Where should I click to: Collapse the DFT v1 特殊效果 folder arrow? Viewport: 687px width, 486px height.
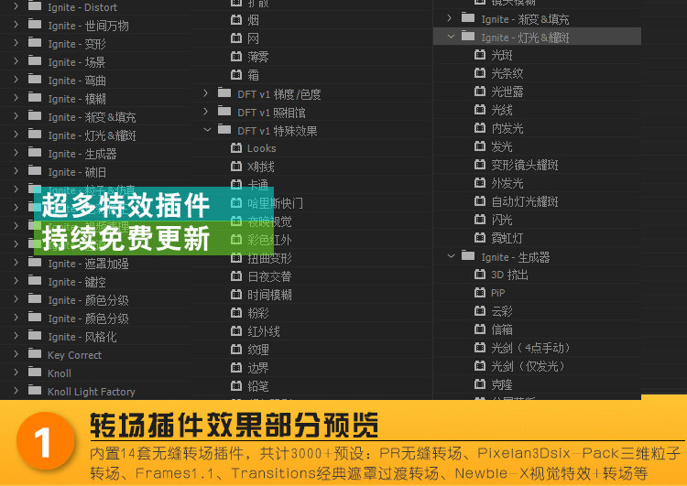coord(207,130)
